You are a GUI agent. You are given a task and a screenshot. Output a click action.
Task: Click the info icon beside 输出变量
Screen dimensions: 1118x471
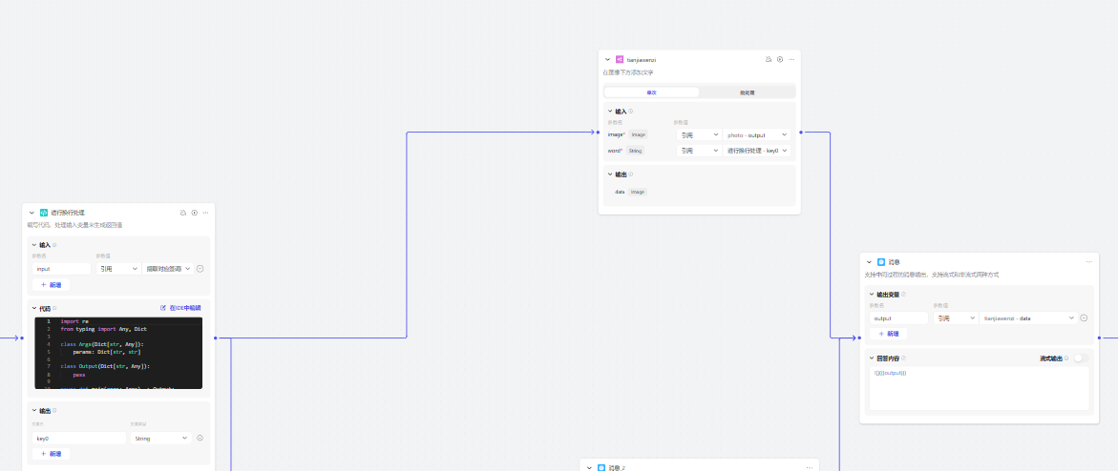(903, 295)
